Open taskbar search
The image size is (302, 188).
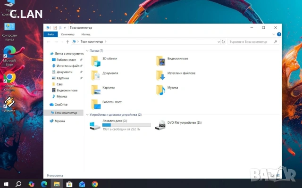(18, 184)
